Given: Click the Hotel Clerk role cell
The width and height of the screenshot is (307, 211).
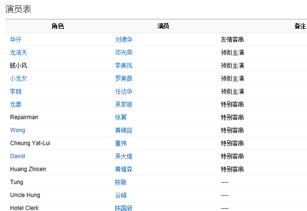Looking at the screenshot, I should tap(25, 208).
